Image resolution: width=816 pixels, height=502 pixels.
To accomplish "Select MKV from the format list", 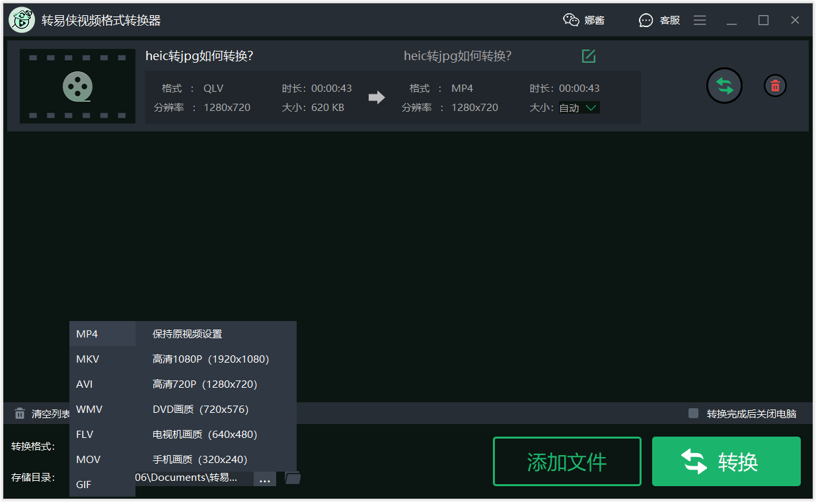I will click(87, 359).
